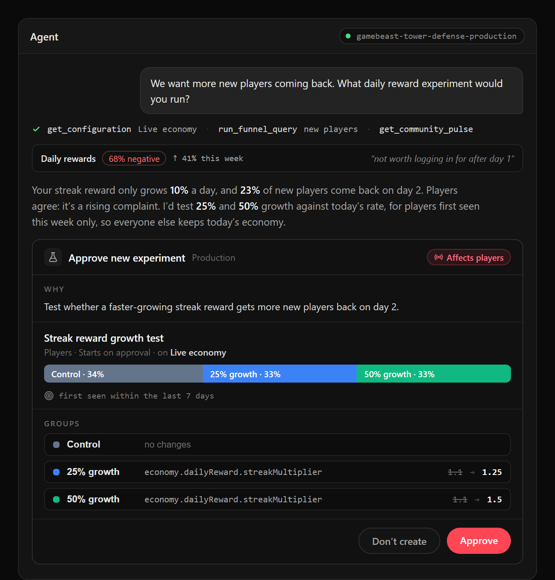The height and width of the screenshot is (580, 555).
Task: Click the Production label beside experiment heading
Action: [213, 258]
